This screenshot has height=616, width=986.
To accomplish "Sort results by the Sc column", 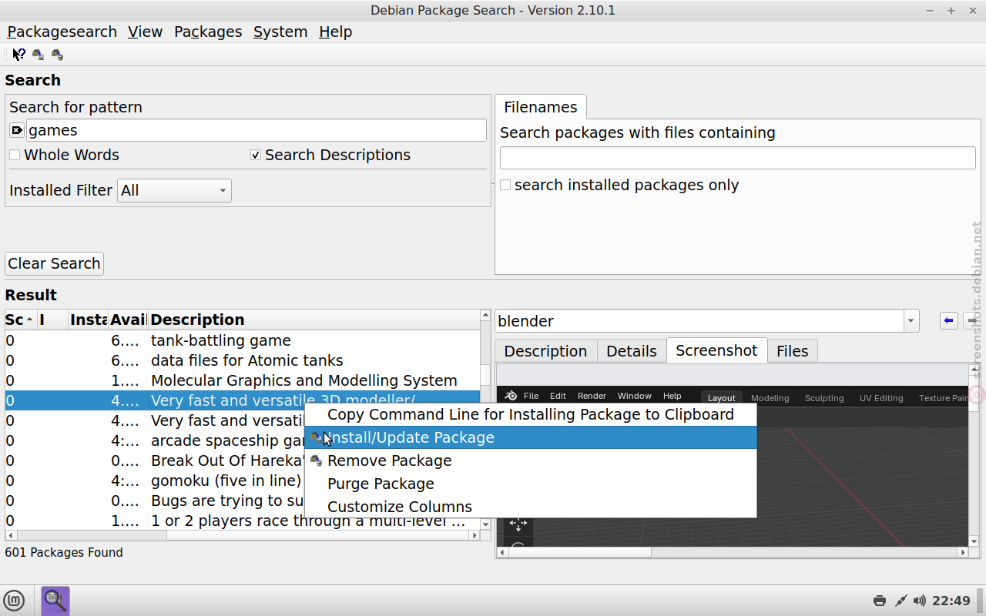I will click(x=21, y=320).
